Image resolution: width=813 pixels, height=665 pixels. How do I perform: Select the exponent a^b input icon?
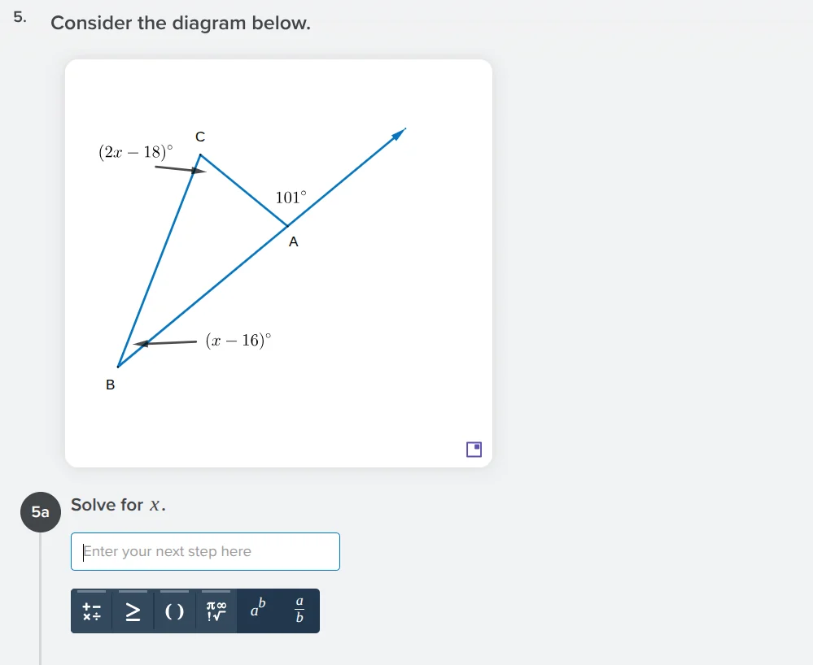coord(256,611)
